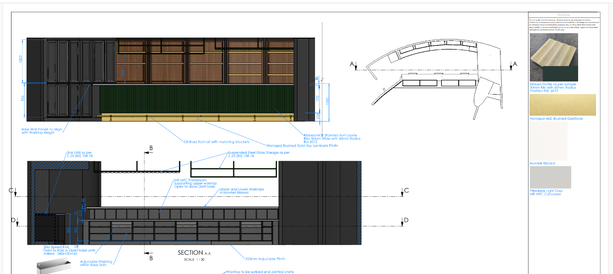Click the speed rail product image
This screenshot has height=274, width=613.
tap(54, 266)
